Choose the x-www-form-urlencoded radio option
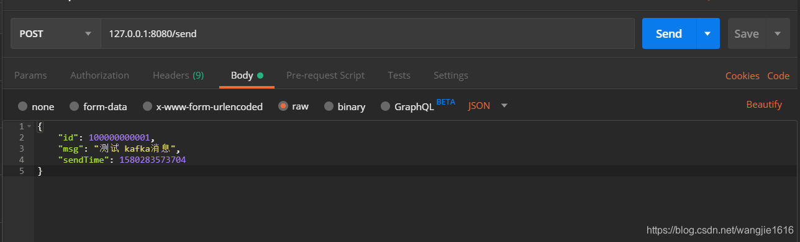This screenshot has width=800, height=242. click(x=147, y=106)
